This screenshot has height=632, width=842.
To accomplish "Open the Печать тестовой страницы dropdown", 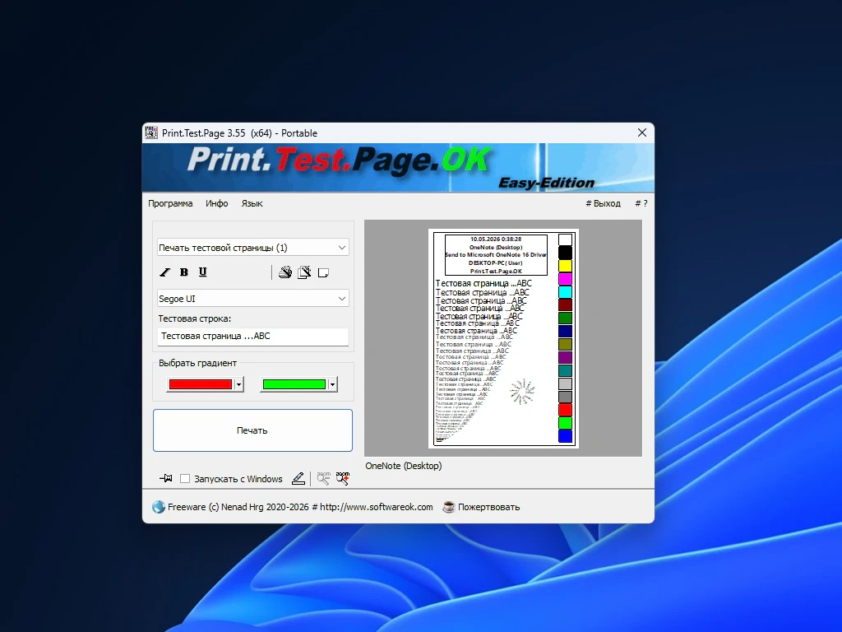I will [x=253, y=247].
